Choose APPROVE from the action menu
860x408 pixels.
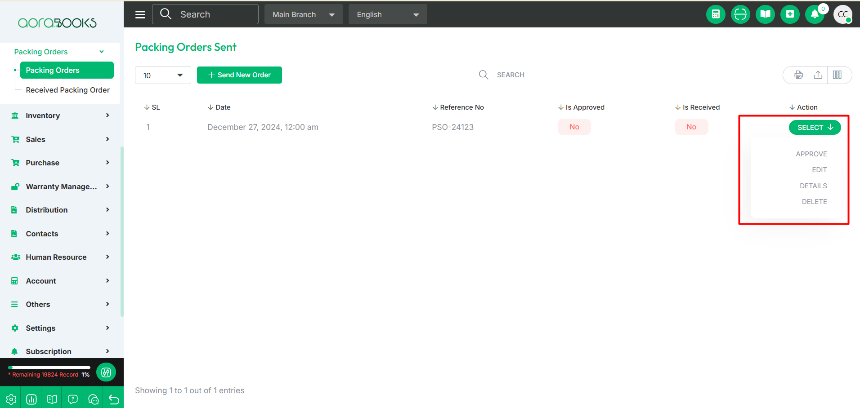tap(811, 154)
